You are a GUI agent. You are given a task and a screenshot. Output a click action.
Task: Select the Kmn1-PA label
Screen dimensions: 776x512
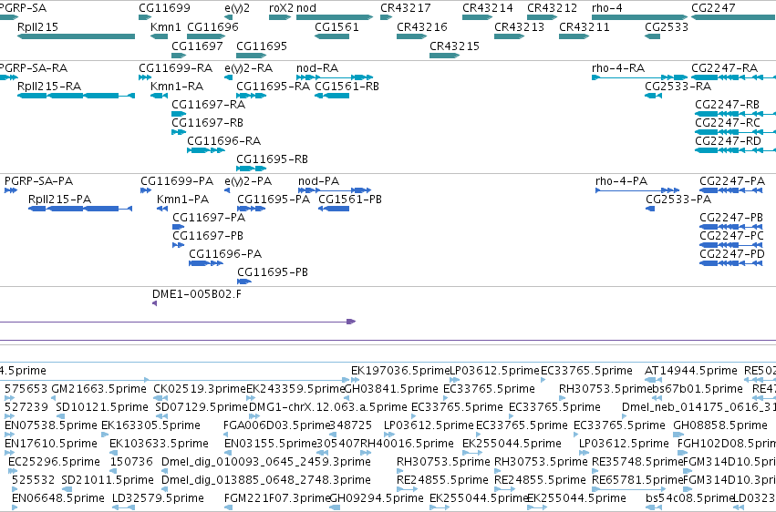pyautogui.click(x=182, y=200)
